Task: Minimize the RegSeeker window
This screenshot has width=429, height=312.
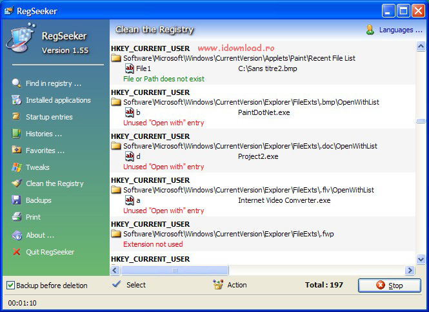Action: [x=388, y=11]
